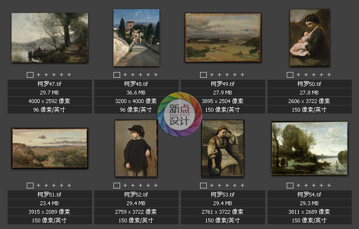Tick the label checkbox for 柯罗50.tif
The height and width of the screenshot is (229, 359).
tap(290, 75)
